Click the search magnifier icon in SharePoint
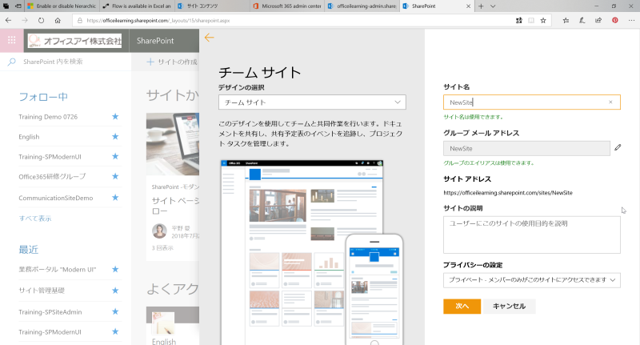 tap(12, 62)
